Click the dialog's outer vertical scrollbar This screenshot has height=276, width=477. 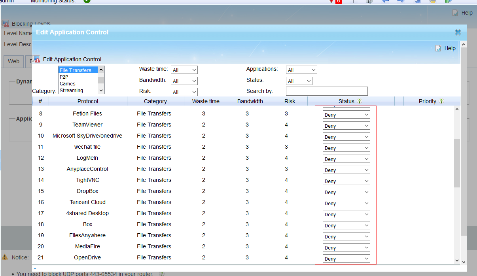464,142
